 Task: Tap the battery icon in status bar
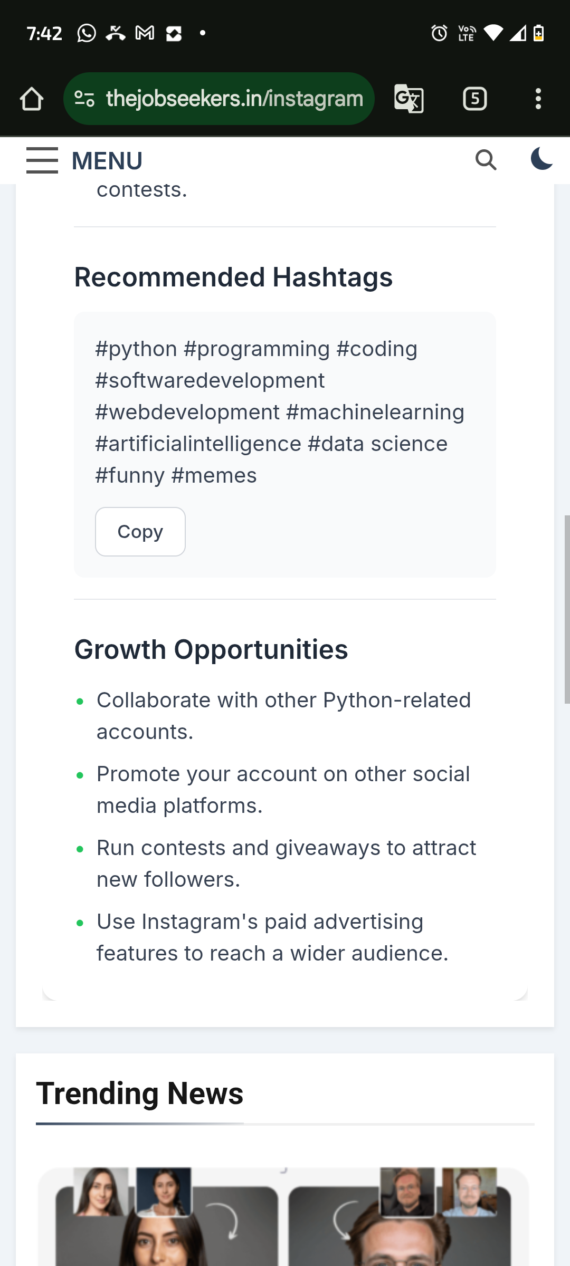[x=538, y=33]
